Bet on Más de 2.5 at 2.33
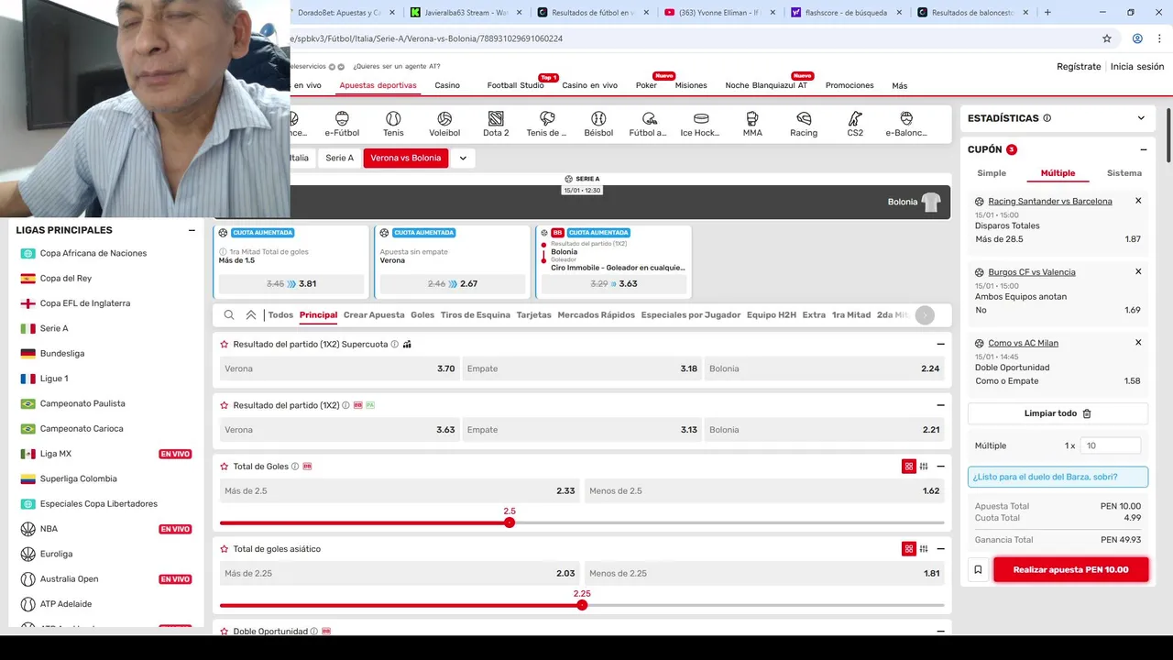Viewport: 1173px width, 660px height. pyautogui.click(x=400, y=491)
